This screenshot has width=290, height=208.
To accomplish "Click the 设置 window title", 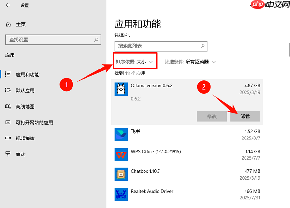I will click(x=25, y=5).
